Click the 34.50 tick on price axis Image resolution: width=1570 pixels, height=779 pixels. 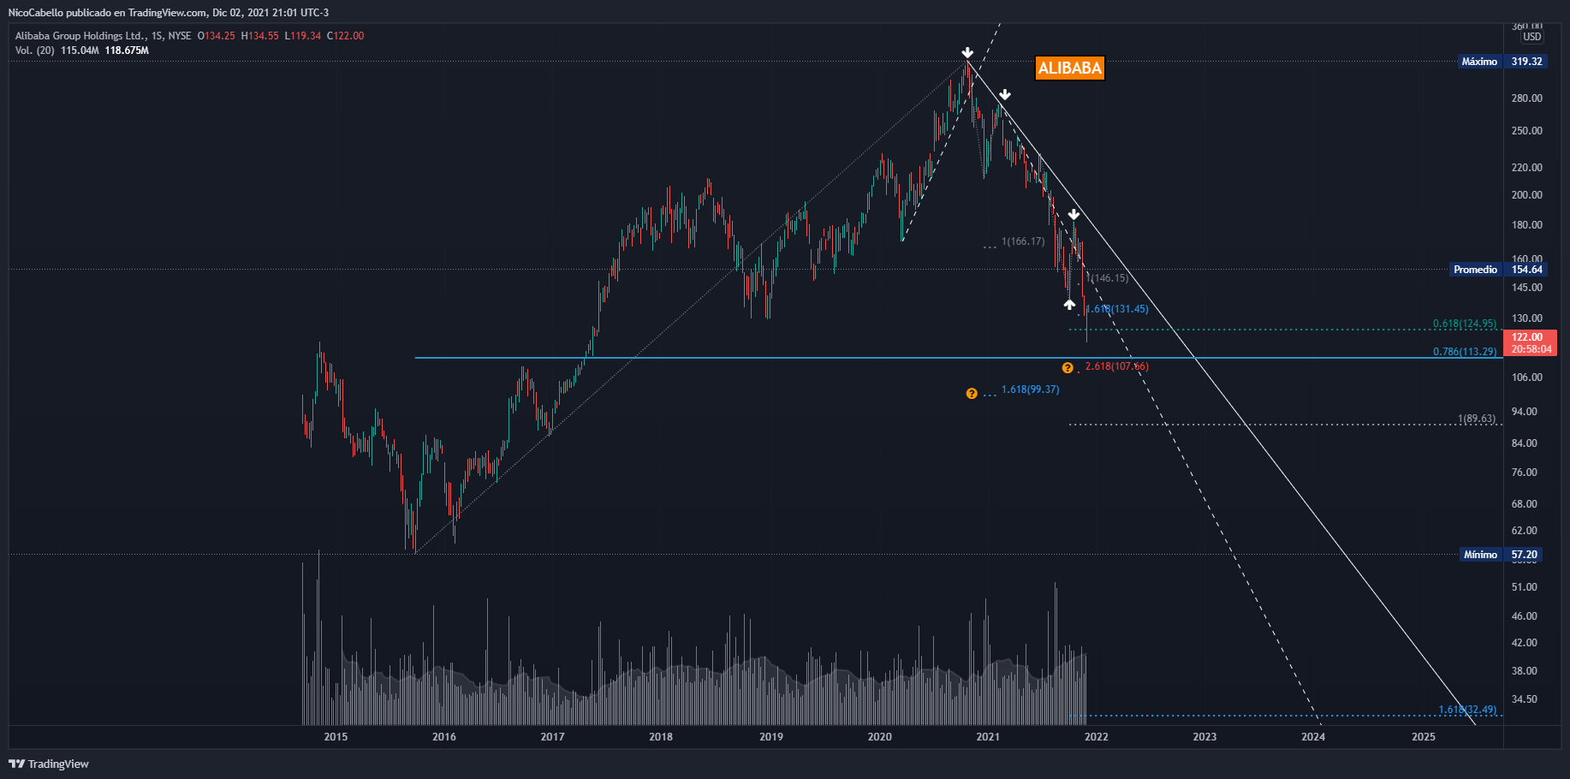[1525, 699]
